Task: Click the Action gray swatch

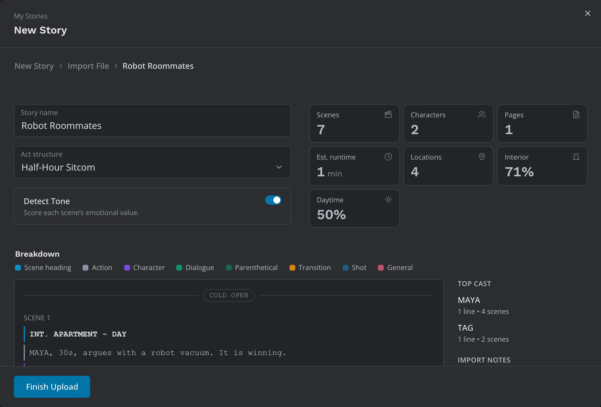Action: (x=86, y=268)
